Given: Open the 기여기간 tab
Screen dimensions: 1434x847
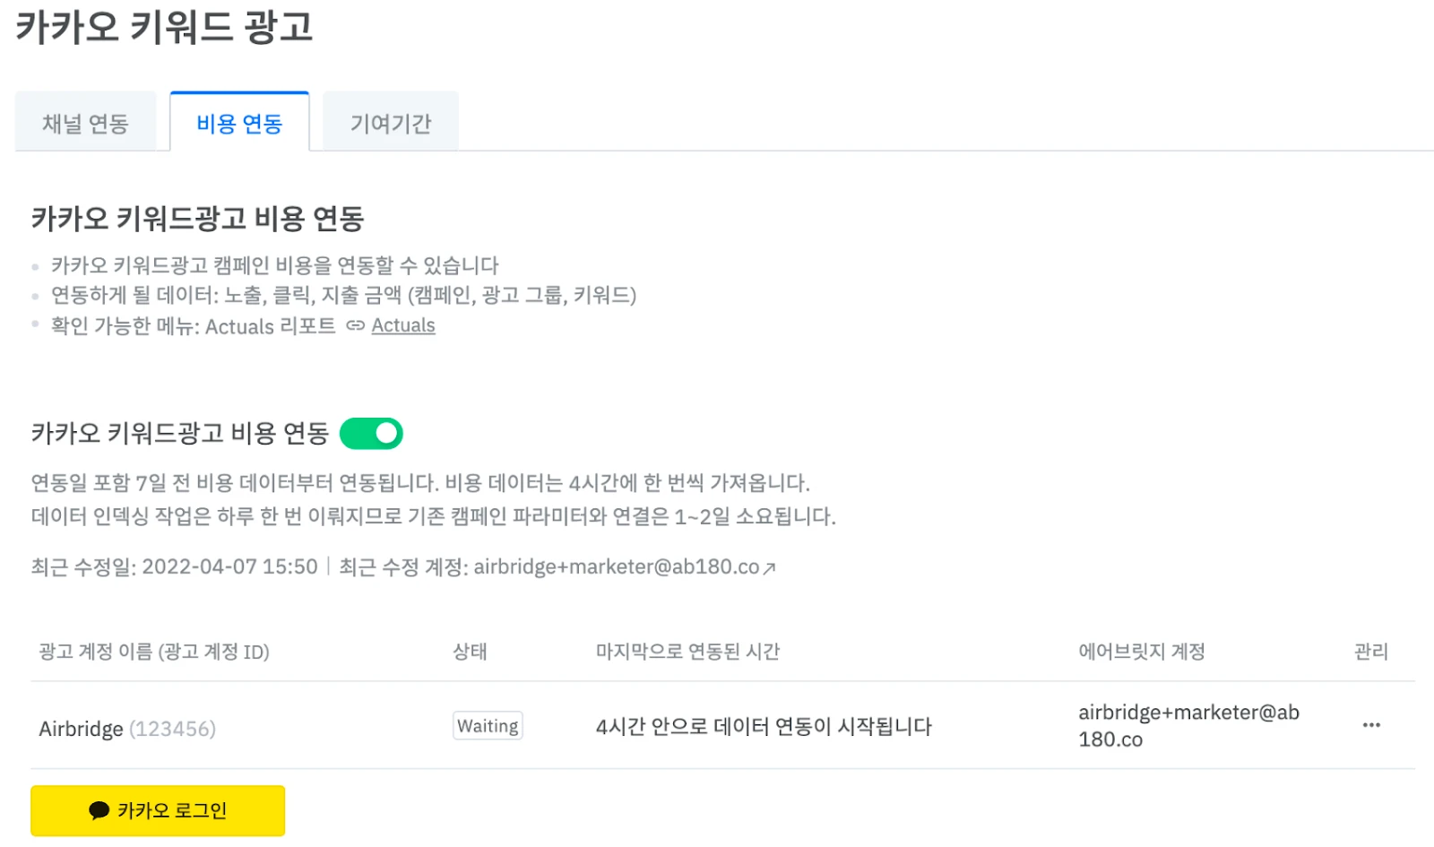Looking at the screenshot, I should [391, 123].
